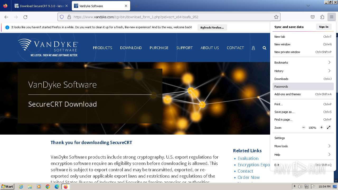The image size is (338, 190).
Task: Click the Contact related link
Action: pyautogui.click(x=245, y=171)
